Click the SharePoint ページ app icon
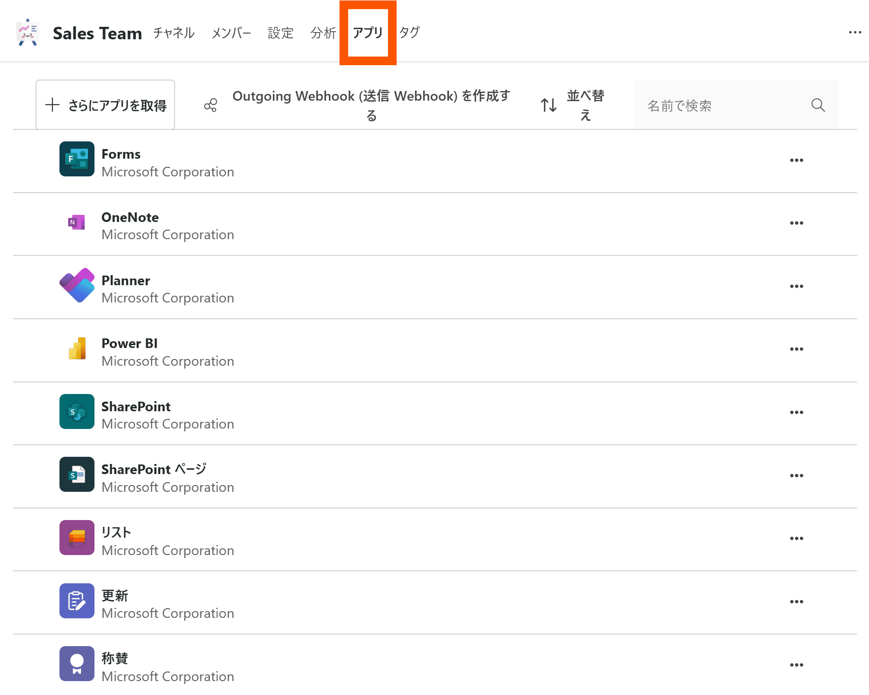Screen dimensions: 869x695 77,475
